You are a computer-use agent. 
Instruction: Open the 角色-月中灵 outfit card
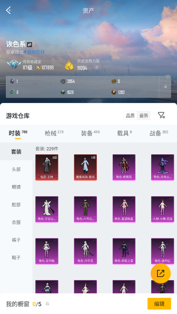(85, 251)
